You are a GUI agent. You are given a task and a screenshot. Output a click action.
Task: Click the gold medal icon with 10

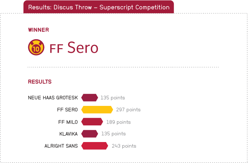(36, 47)
